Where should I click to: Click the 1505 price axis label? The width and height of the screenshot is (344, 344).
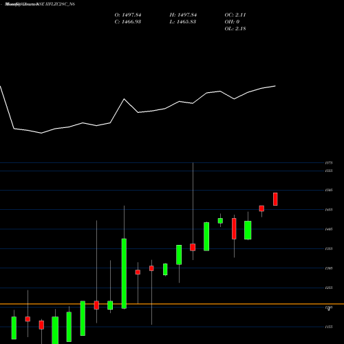(x=329, y=190)
